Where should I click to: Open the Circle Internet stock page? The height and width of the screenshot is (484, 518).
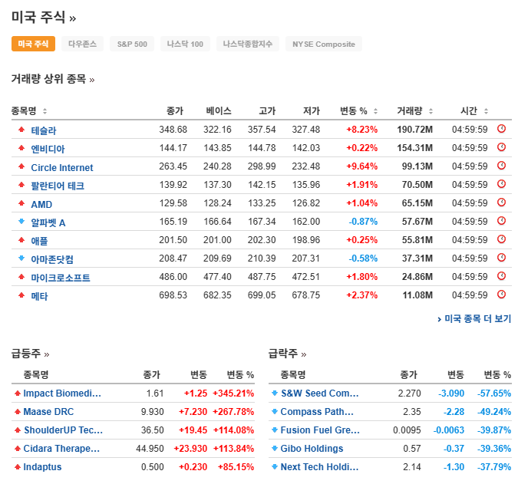[62, 168]
